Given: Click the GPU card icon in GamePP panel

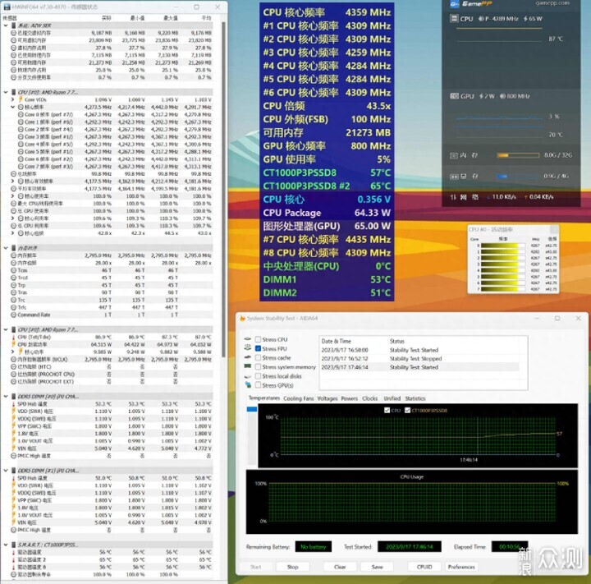Looking at the screenshot, I should click(454, 96).
